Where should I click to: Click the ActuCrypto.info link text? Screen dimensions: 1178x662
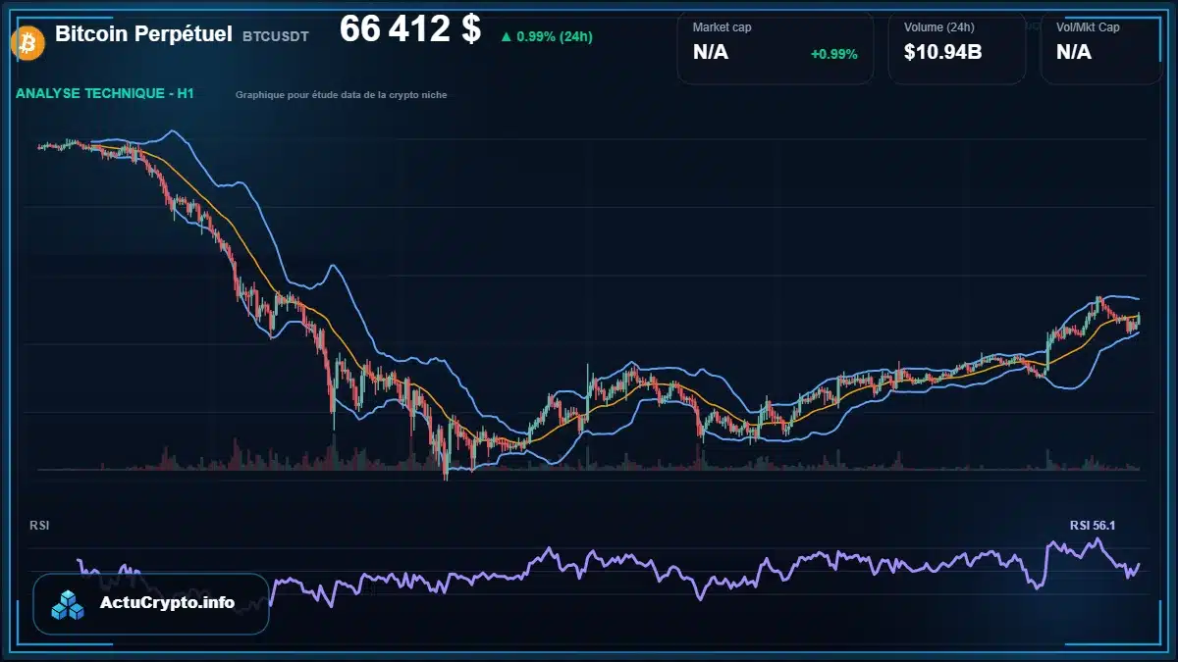168,603
